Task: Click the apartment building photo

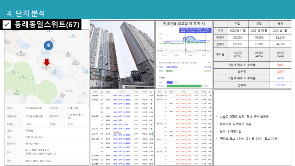Action: click(x=122, y=54)
